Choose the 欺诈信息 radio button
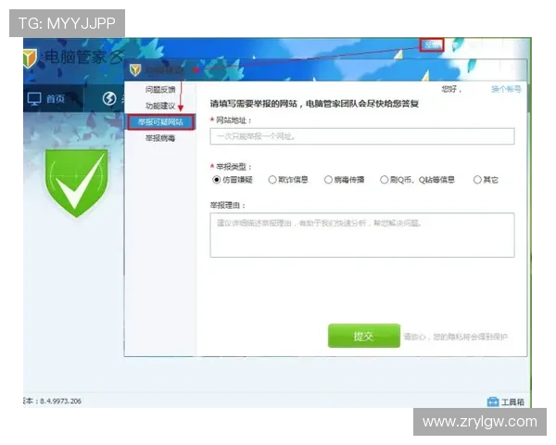 click(x=272, y=180)
